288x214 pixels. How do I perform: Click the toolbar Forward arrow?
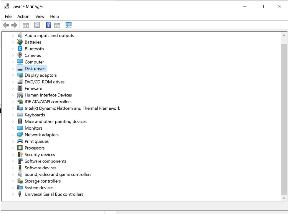(x=14, y=25)
